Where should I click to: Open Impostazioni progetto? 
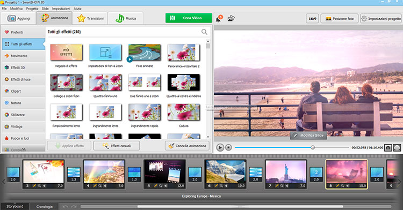tap(382, 19)
